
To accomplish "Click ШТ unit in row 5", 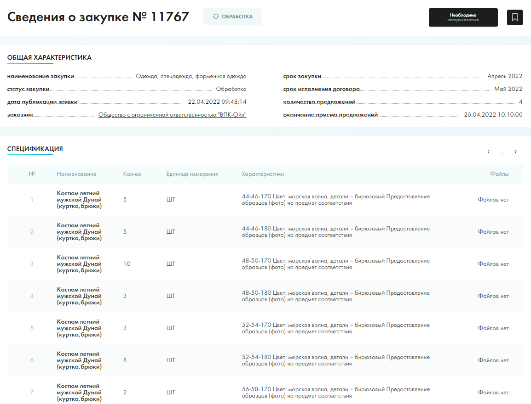I will (x=171, y=328).
